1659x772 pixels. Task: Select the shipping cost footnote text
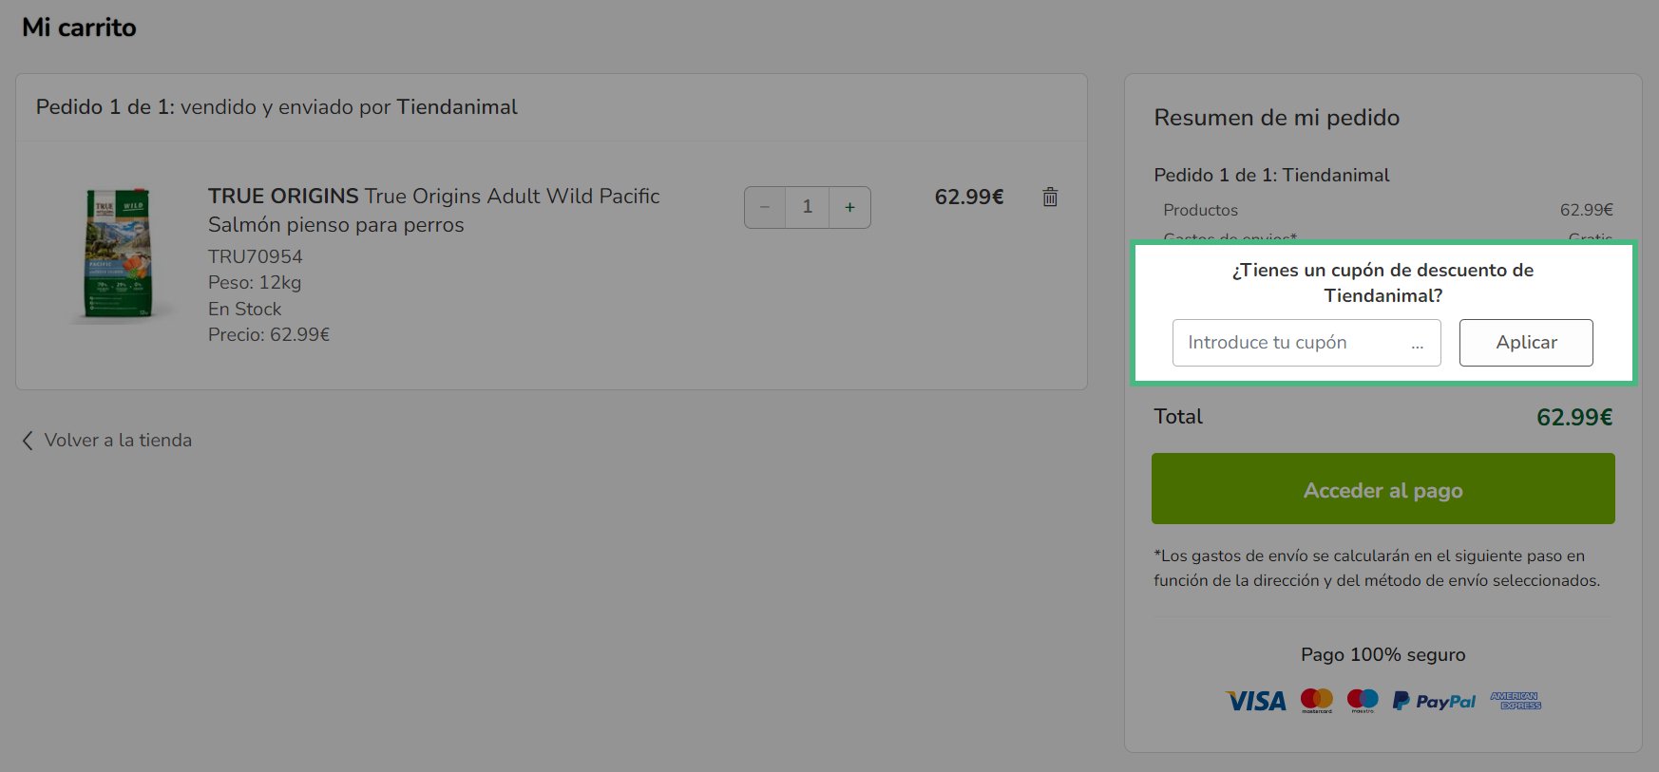point(1377,568)
